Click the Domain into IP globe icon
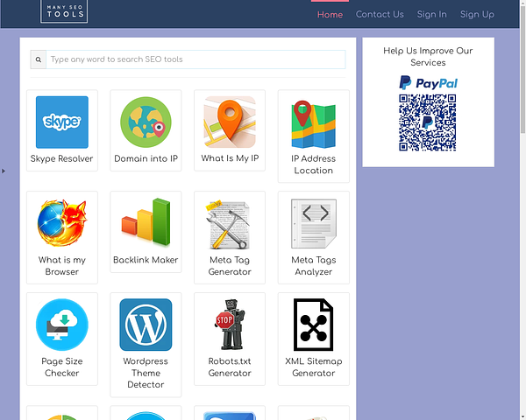Image resolution: width=526 pixels, height=420 pixels. [x=146, y=122]
